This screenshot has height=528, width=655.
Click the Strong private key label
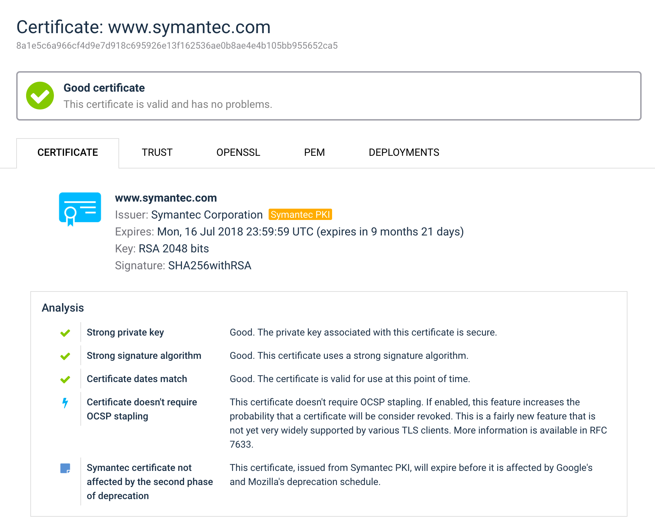tap(125, 332)
